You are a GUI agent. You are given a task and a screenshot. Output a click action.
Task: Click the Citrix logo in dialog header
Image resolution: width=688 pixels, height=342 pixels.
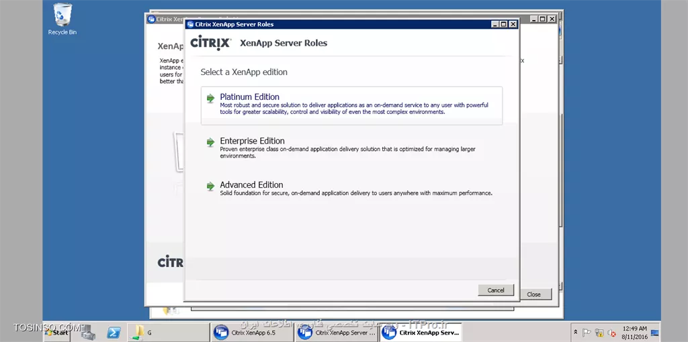click(210, 43)
